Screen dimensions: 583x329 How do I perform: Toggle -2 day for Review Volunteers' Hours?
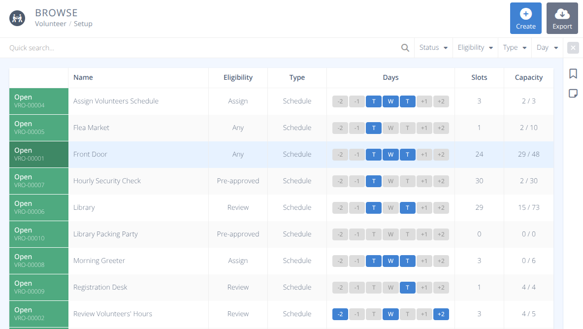(x=340, y=314)
